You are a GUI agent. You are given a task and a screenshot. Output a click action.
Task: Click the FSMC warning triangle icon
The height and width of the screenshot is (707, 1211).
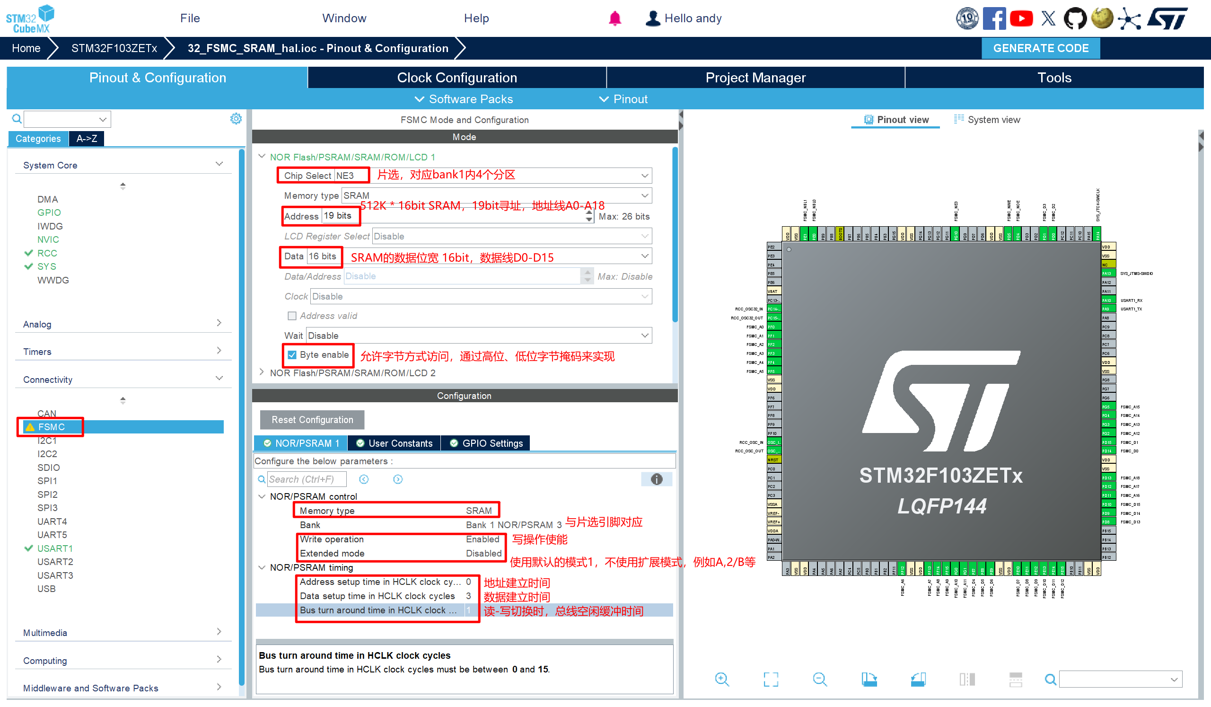pos(30,427)
